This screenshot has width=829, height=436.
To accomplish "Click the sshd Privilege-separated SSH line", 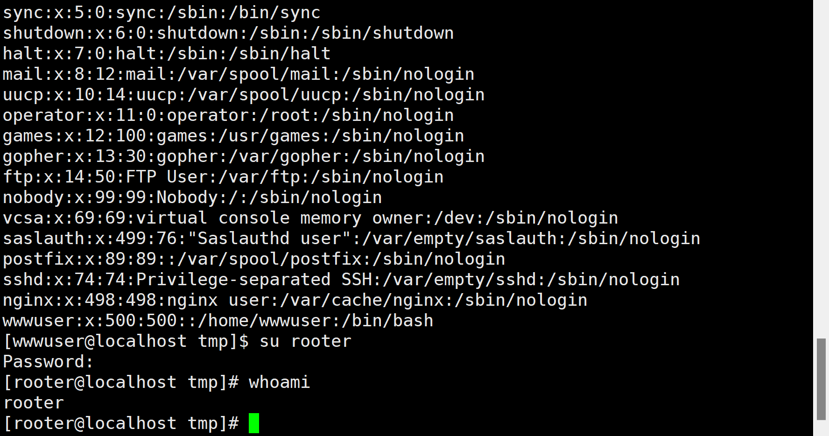I will (x=341, y=280).
